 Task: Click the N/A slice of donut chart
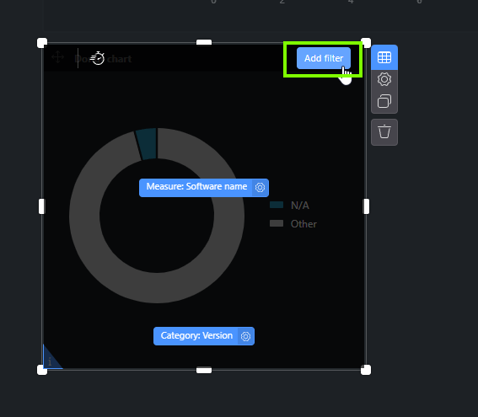148,144
